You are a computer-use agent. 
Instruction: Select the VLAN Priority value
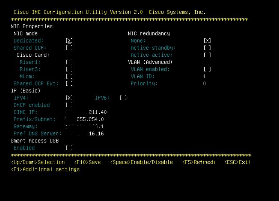point(204,84)
